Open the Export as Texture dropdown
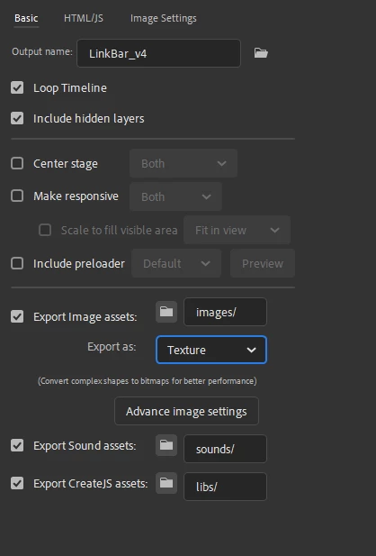This screenshot has width=376, height=556. pyautogui.click(x=211, y=350)
